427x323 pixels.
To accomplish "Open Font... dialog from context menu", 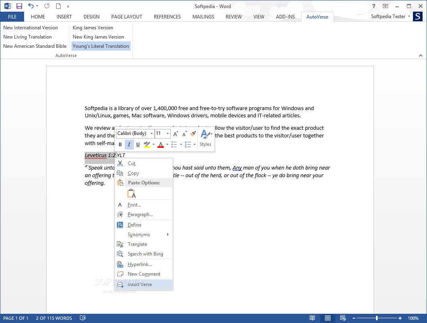I will pos(144,205).
